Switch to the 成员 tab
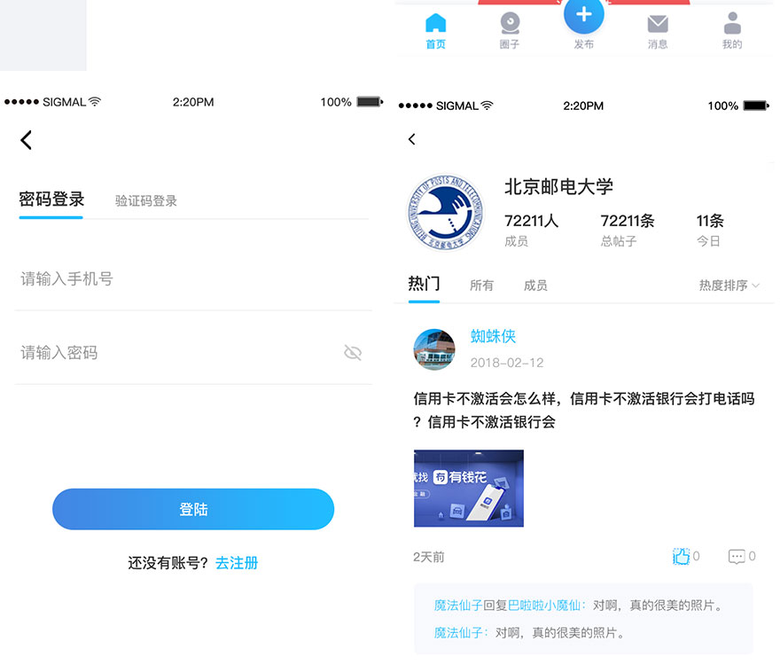780x665 pixels. click(x=535, y=286)
